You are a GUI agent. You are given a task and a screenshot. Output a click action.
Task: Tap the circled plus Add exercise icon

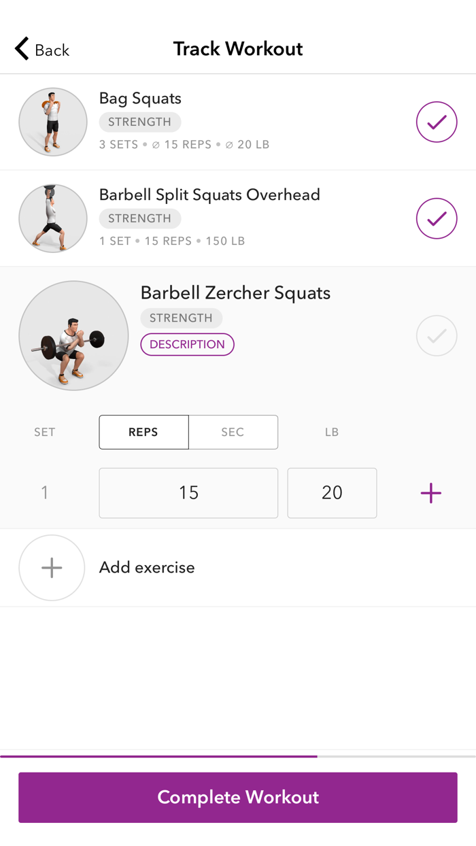[x=52, y=568]
